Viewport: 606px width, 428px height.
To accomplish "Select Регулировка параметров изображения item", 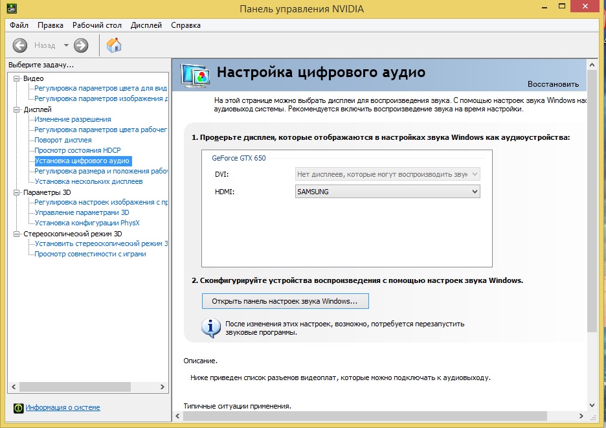I will [101, 98].
